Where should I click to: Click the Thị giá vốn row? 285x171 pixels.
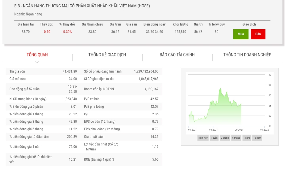[43, 71]
